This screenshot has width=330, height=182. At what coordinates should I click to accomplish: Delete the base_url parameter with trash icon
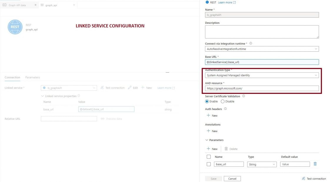(315, 164)
